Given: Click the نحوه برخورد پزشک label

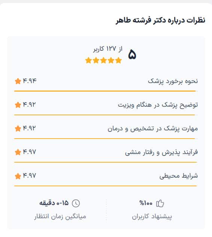Looking at the screenshot, I should click(173, 81).
